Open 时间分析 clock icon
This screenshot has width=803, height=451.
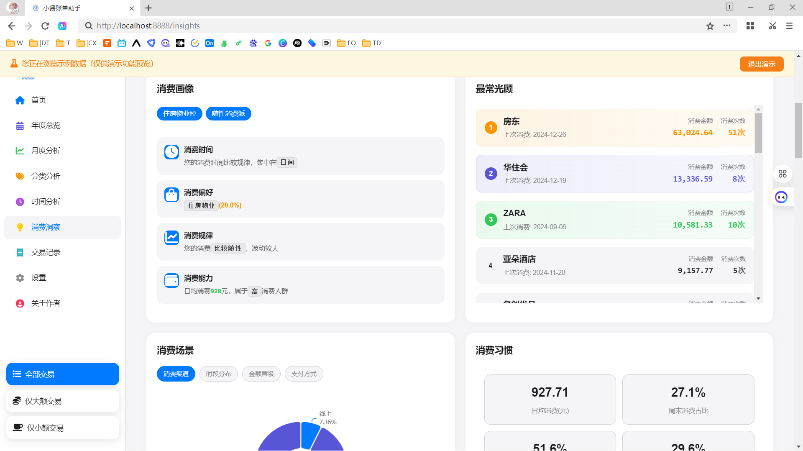click(20, 202)
